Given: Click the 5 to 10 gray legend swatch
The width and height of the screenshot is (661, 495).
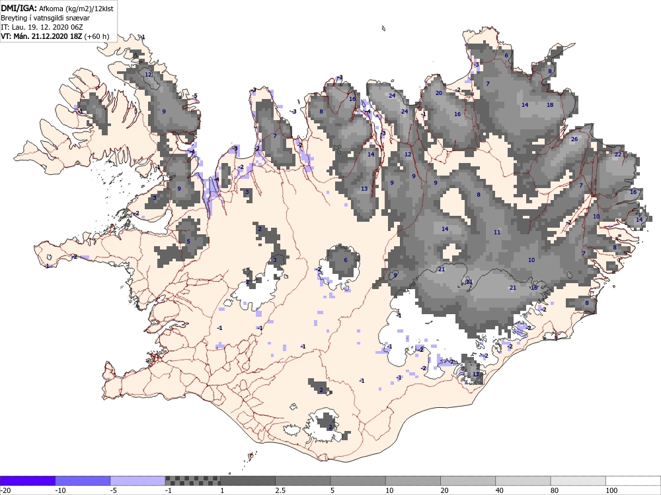Looking at the screenshot, I should coord(358,480).
